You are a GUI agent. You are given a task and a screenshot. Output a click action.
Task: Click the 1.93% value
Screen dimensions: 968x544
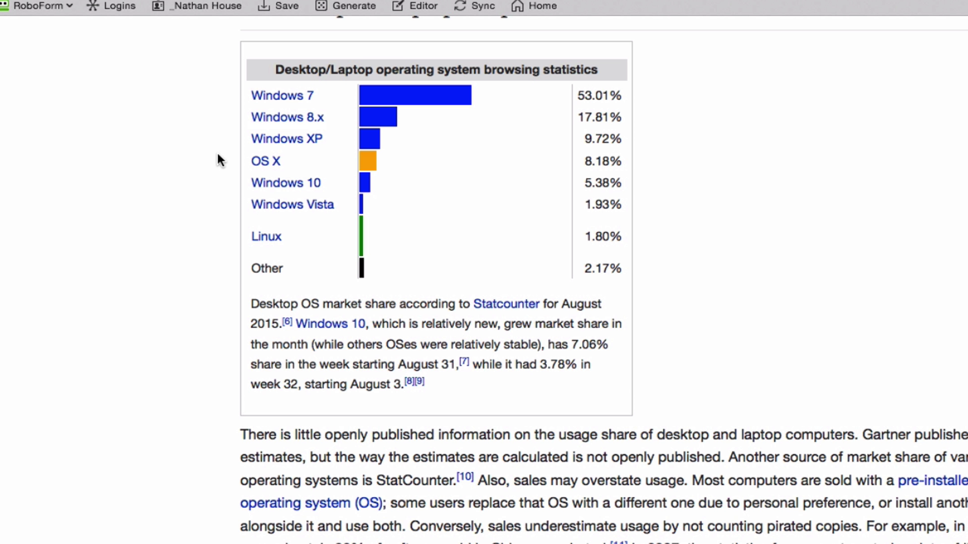tap(603, 205)
